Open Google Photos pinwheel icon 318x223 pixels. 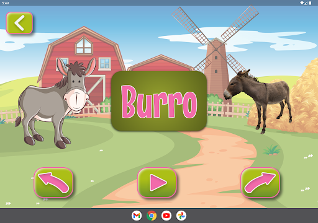click(x=181, y=216)
